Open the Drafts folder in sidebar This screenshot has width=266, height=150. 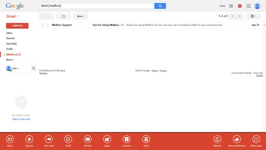tap(9, 49)
